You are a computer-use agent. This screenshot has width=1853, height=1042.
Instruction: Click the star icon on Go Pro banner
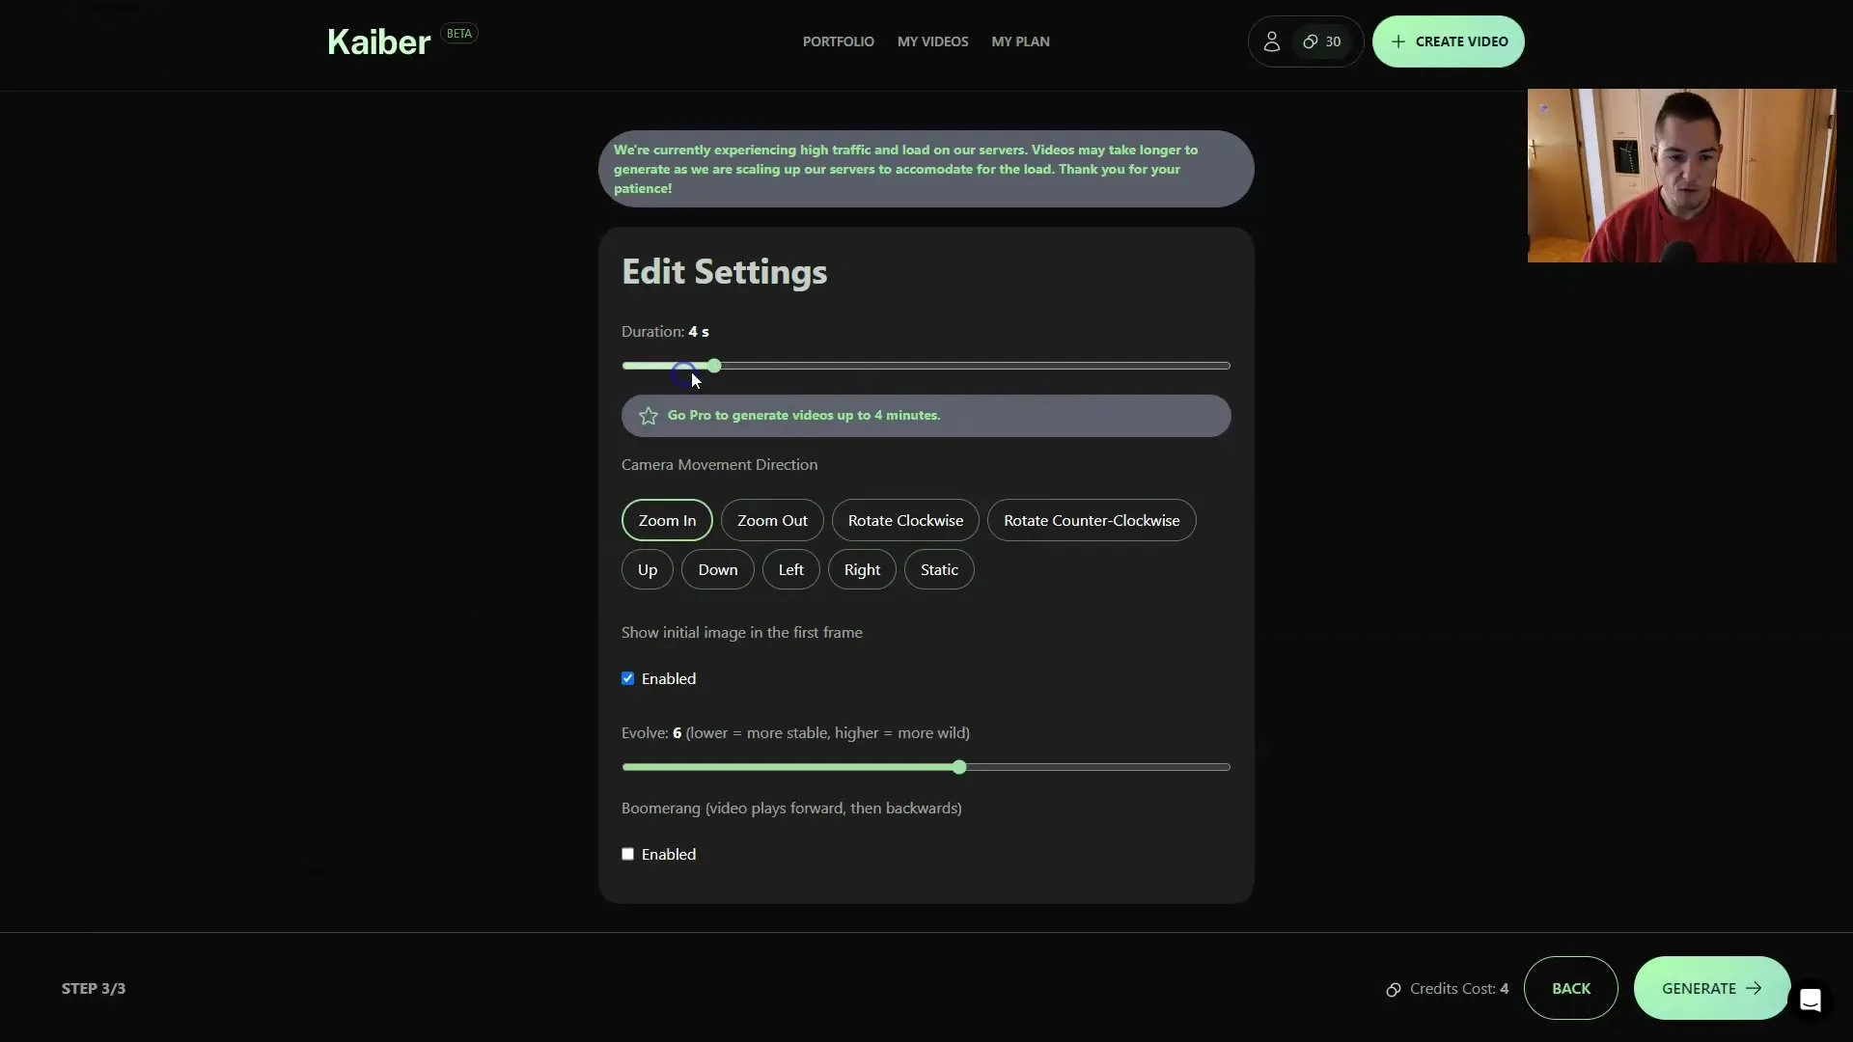pos(650,415)
